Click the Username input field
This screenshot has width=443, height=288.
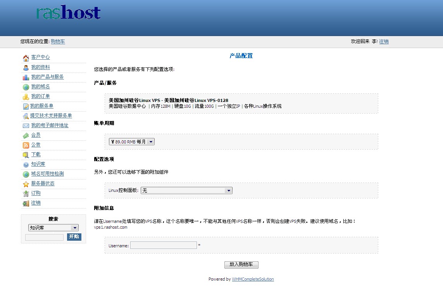coord(163,245)
